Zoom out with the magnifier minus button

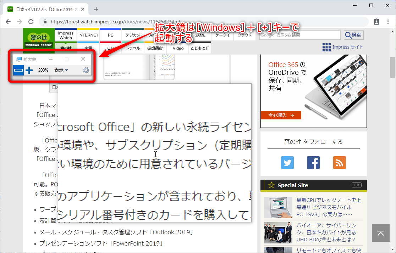tap(18, 70)
